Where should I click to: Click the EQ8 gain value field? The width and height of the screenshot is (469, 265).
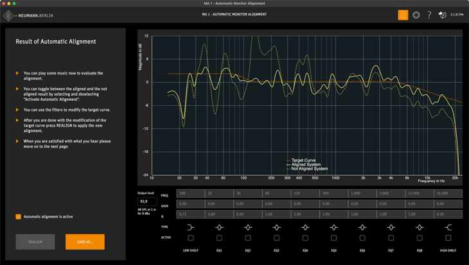pyautogui.click(x=420, y=204)
